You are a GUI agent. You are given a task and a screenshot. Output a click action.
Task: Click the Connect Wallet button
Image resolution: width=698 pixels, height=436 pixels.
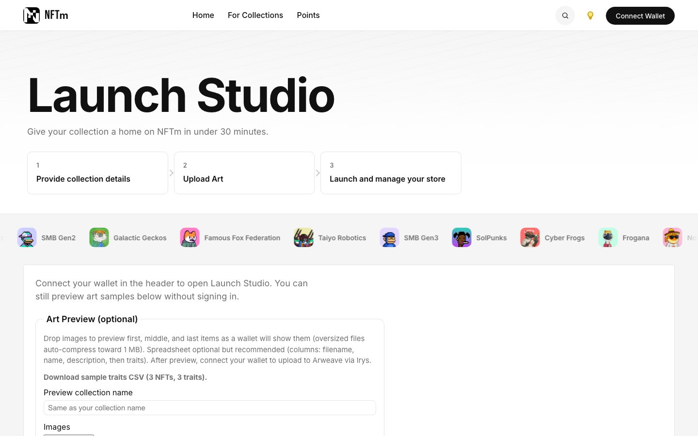(x=640, y=16)
